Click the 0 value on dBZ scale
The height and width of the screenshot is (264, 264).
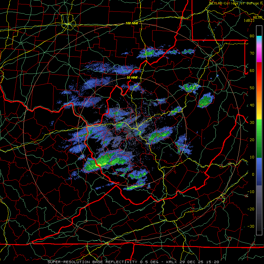253,175
